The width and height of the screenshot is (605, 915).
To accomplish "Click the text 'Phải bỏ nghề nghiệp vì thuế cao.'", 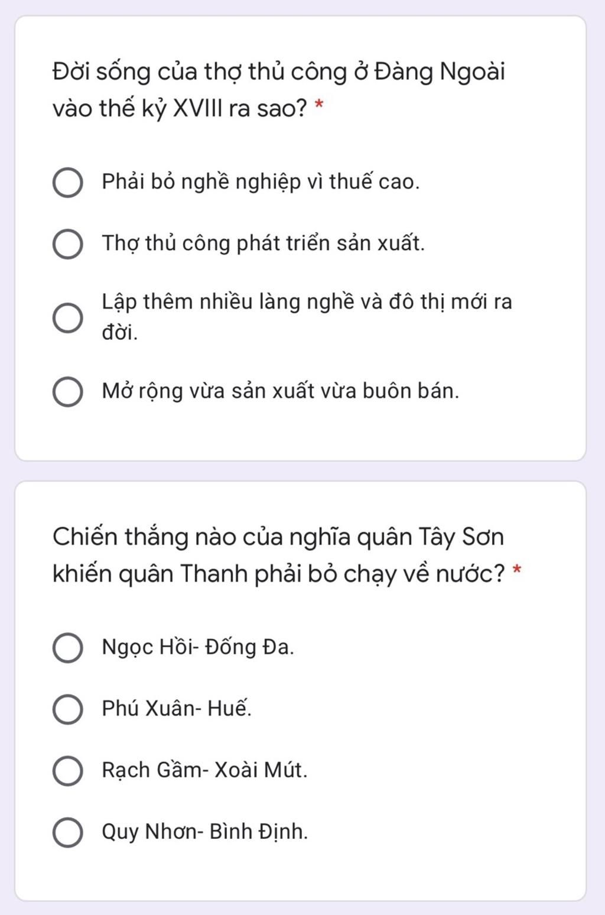I will [x=261, y=181].
